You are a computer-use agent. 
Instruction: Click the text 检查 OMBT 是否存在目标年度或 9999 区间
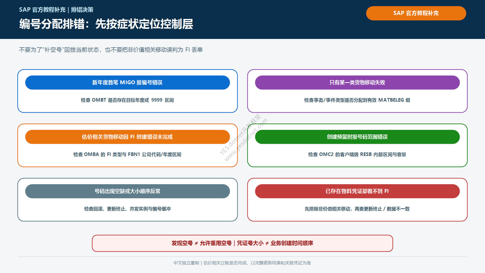(127, 100)
